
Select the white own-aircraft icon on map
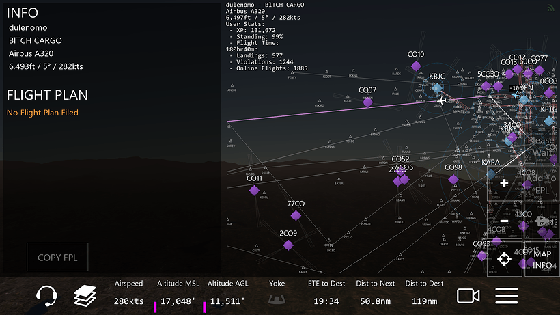click(x=442, y=100)
